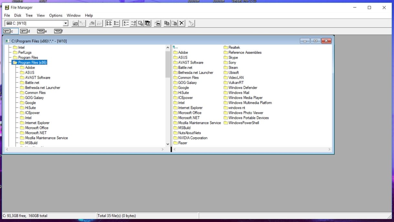The image size is (394, 222).
Task: Sort files by name toolbar icon
Action: (126, 23)
